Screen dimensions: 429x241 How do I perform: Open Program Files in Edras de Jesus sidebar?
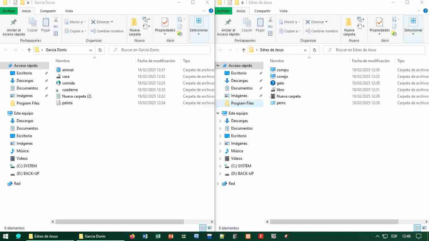[x=242, y=103]
